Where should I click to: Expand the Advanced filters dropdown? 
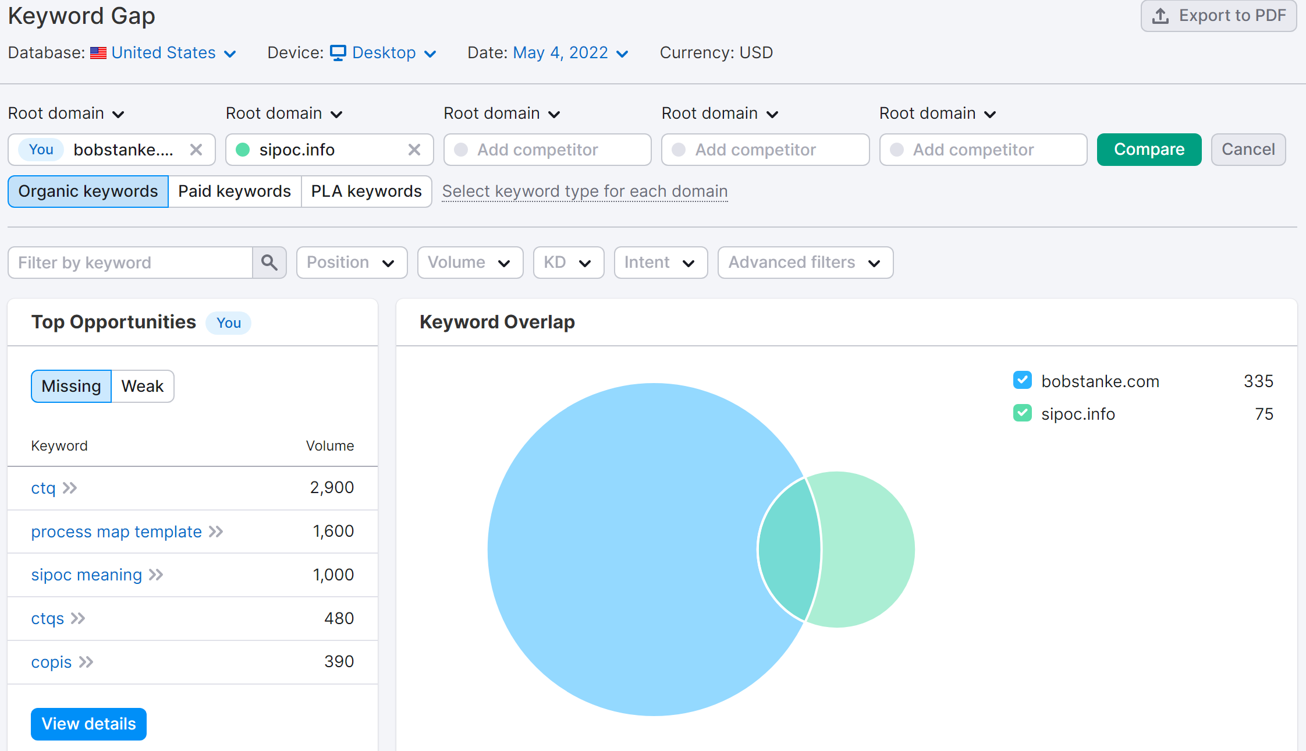coord(805,263)
